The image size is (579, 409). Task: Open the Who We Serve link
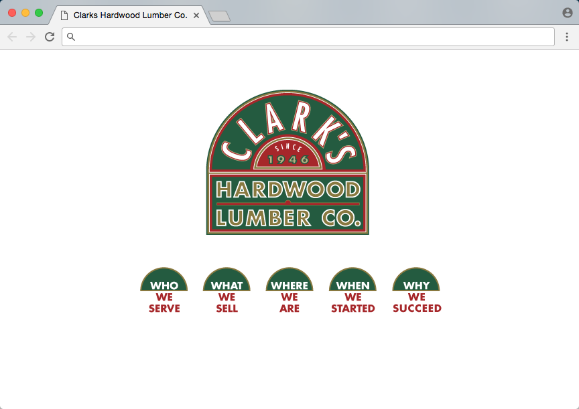click(164, 291)
